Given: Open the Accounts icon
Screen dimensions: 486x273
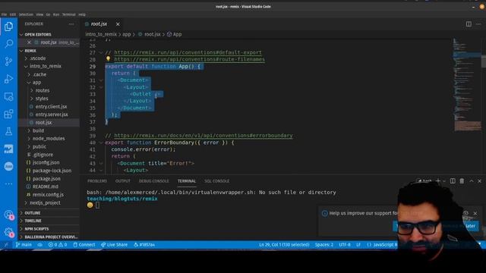Looking at the screenshot, I should 8,215.
